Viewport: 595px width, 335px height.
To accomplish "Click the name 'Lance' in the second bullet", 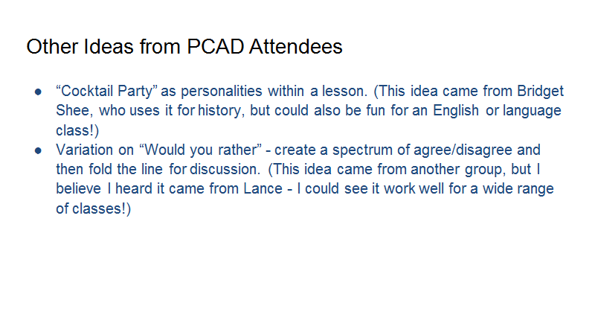I will pos(263,189).
